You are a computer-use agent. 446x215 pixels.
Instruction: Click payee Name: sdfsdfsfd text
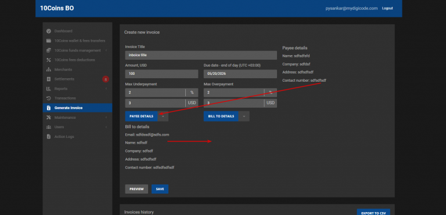pyautogui.click(x=296, y=56)
